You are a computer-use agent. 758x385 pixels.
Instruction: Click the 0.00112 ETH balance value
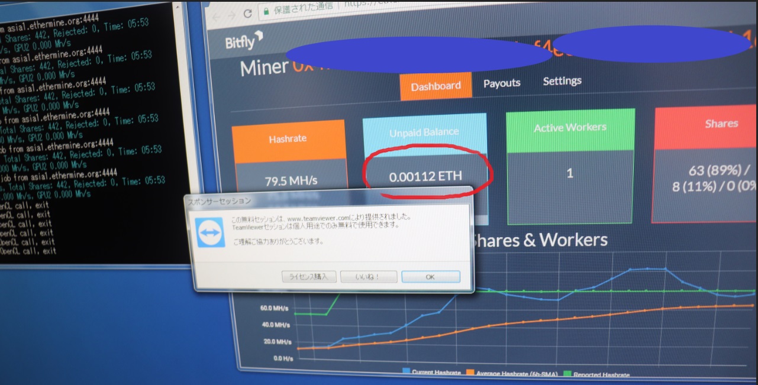coord(425,176)
